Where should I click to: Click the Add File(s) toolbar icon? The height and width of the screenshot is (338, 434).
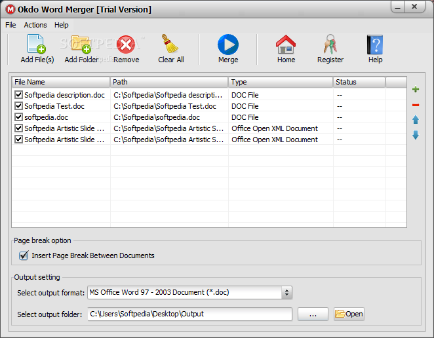coord(37,44)
